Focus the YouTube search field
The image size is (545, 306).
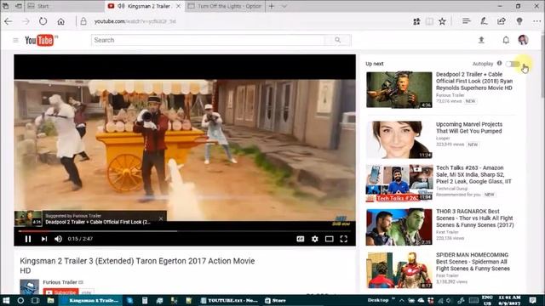pos(208,40)
